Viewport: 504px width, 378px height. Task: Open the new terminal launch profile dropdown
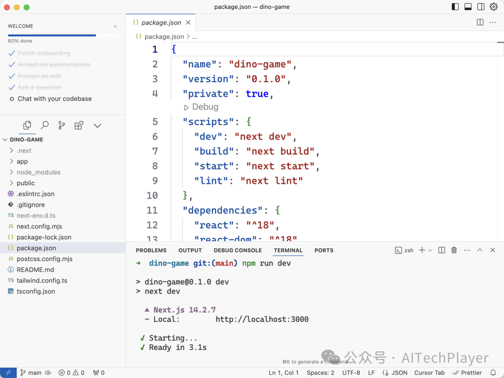tap(430, 250)
